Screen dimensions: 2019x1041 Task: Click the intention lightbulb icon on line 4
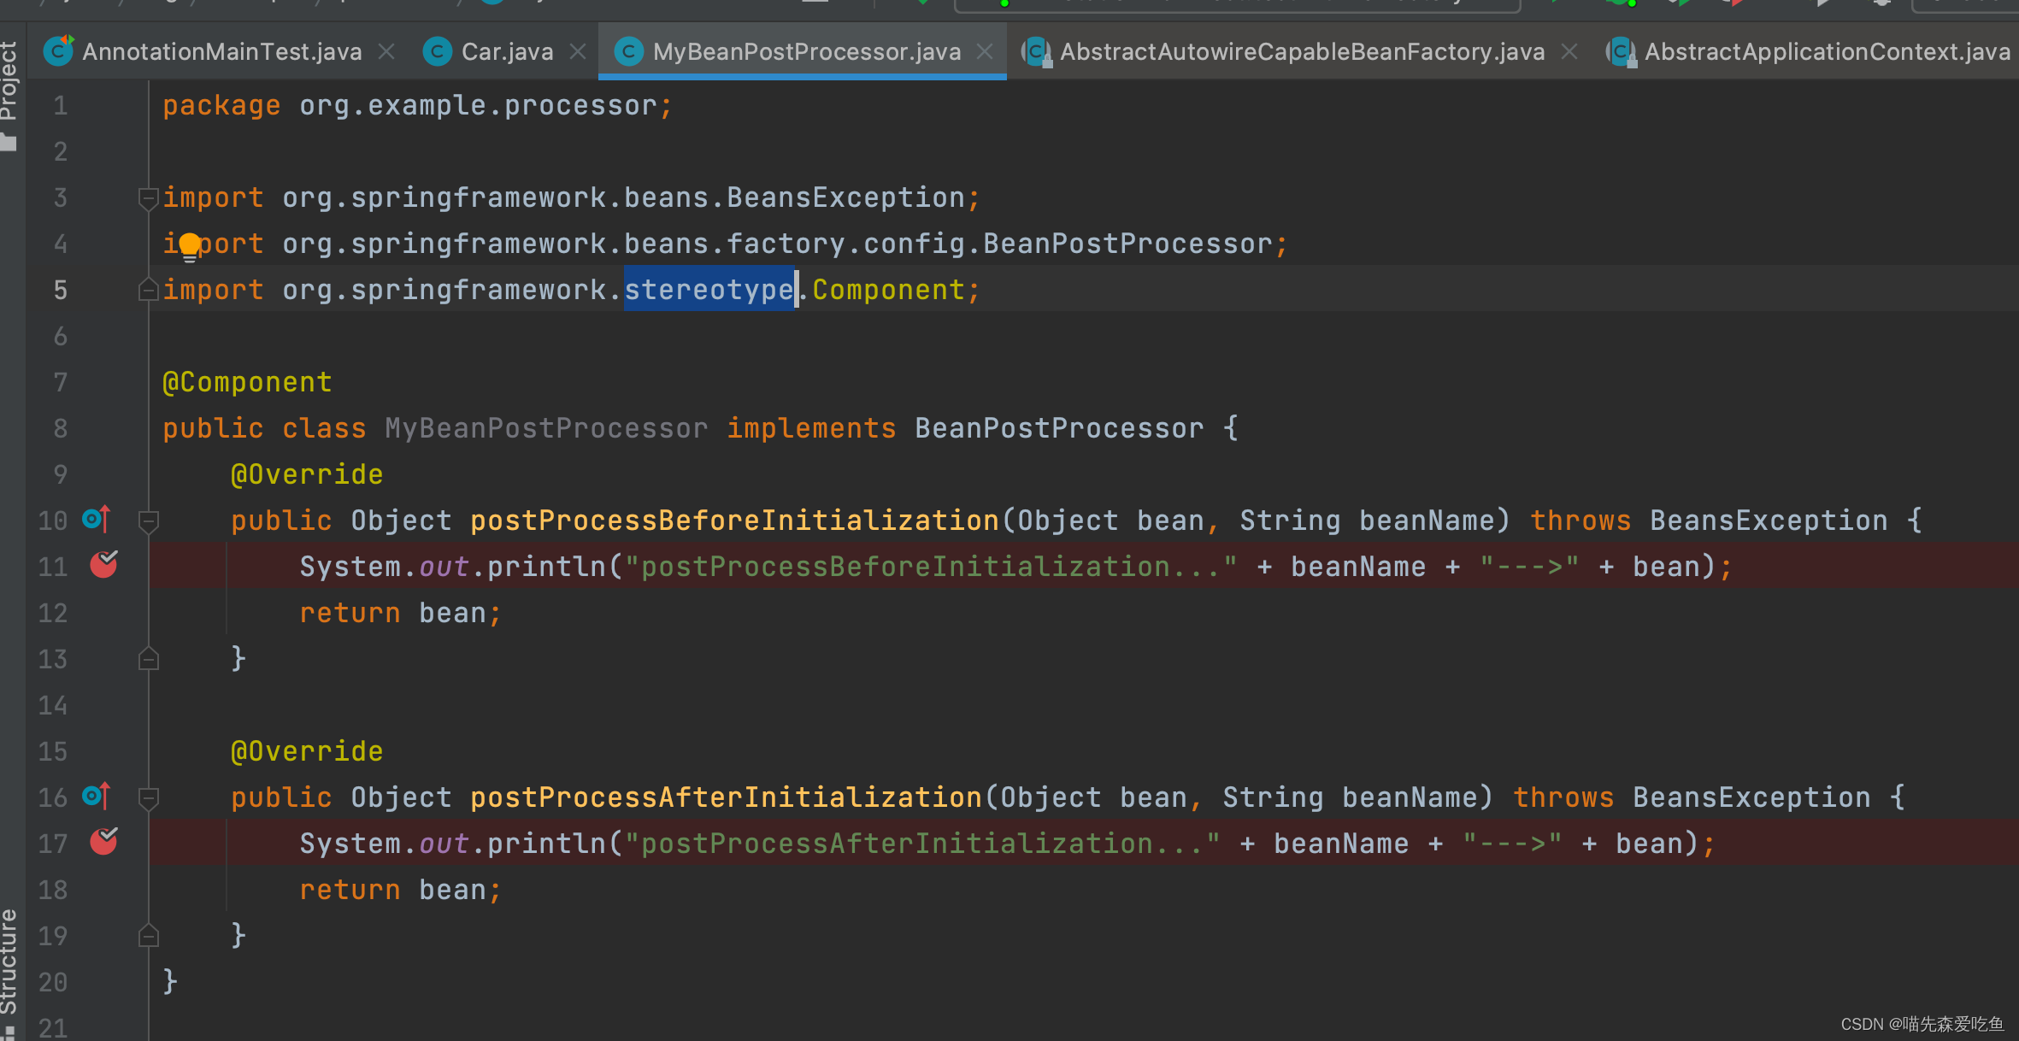coord(190,246)
